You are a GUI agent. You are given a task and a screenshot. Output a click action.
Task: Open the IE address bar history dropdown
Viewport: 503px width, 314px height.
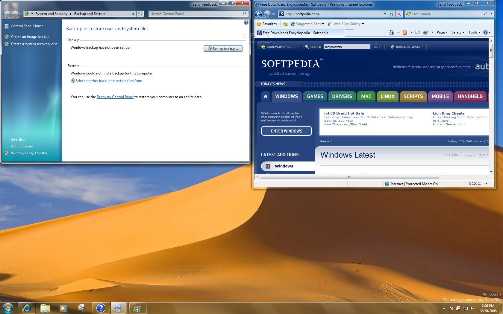(x=385, y=14)
